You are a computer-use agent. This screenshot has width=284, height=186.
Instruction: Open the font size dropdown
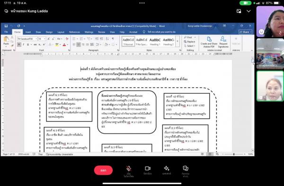point(42,39)
